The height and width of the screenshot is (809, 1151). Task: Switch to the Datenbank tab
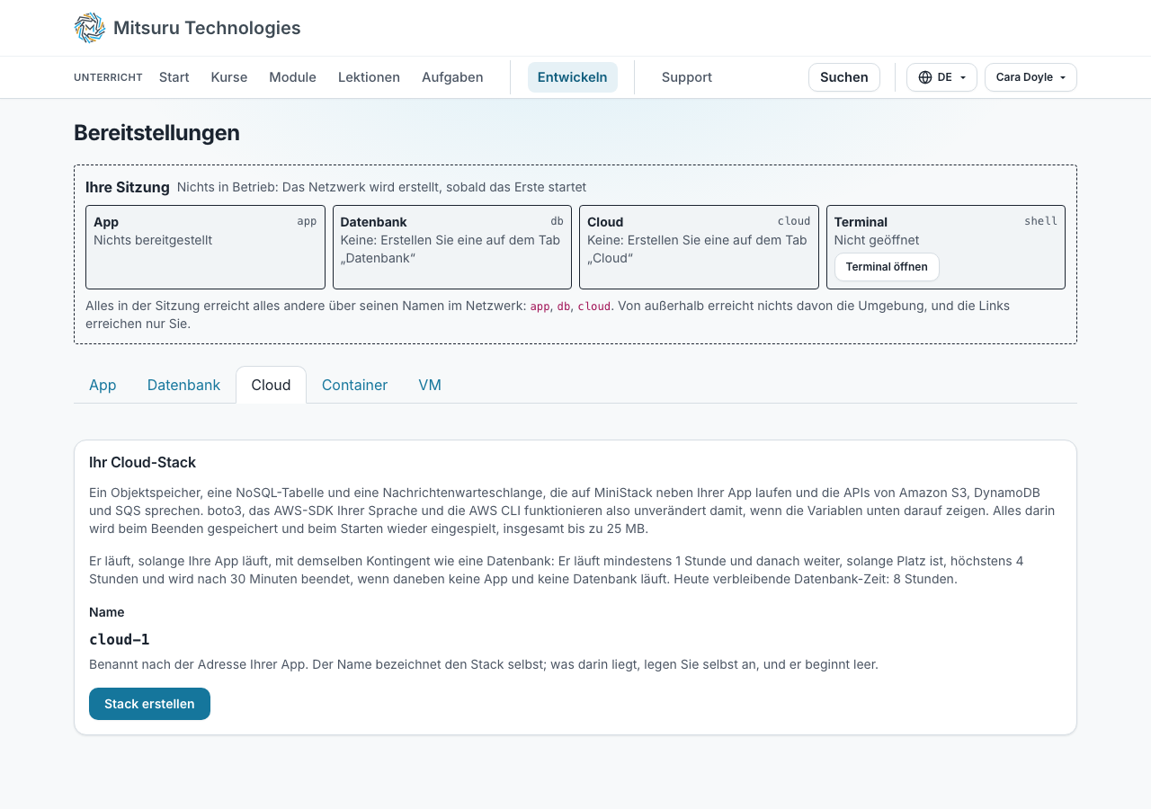(x=183, y=385)
